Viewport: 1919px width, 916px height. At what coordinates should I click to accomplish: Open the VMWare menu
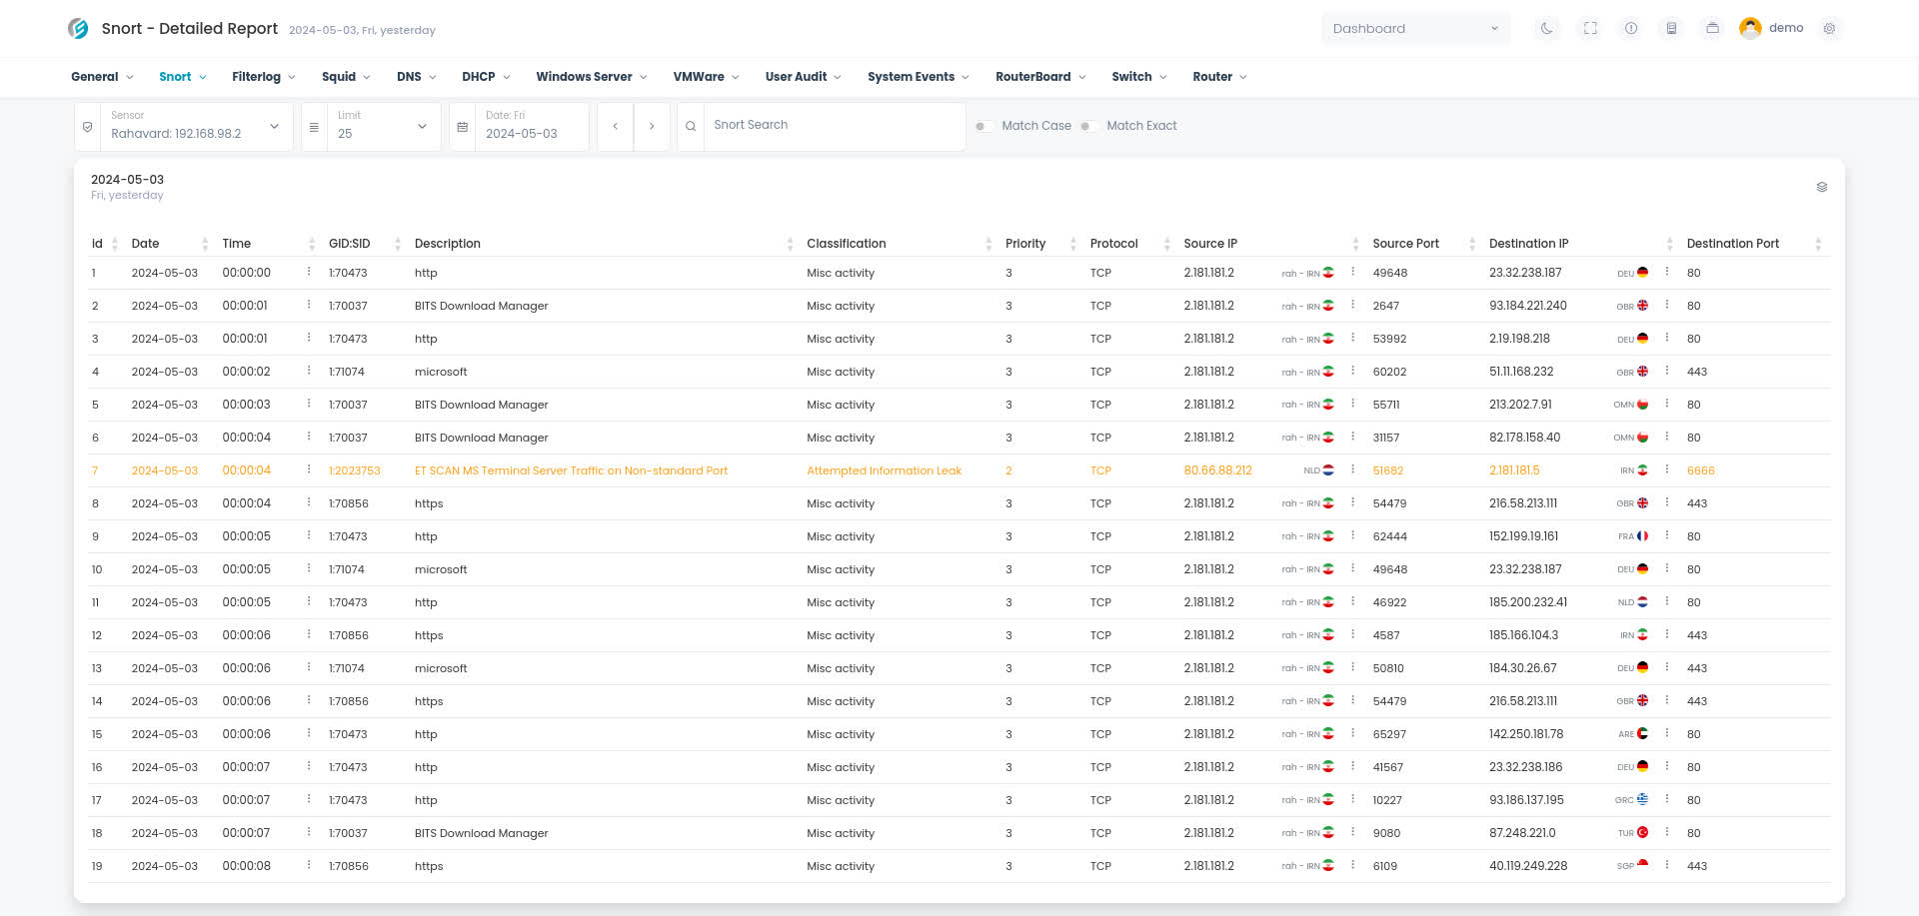706,77
